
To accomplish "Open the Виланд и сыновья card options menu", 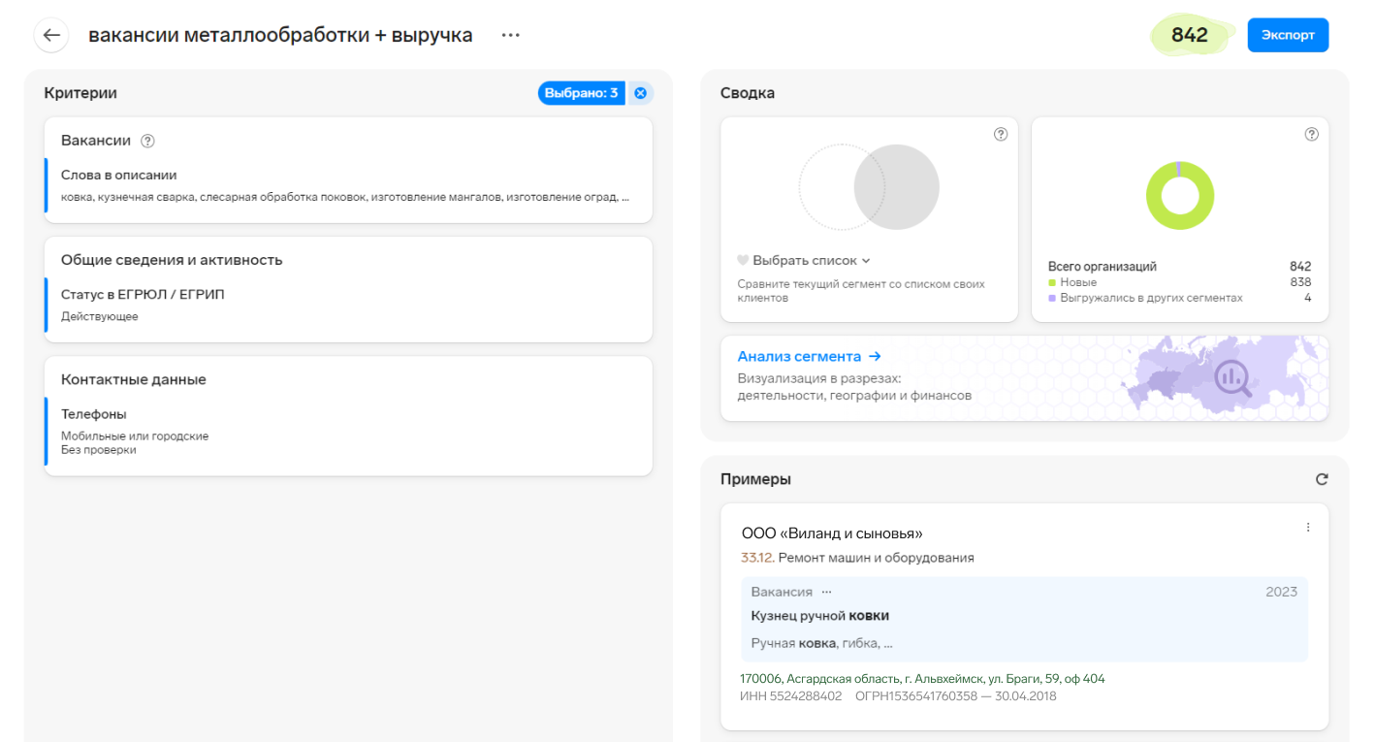I will point(1307,528).
